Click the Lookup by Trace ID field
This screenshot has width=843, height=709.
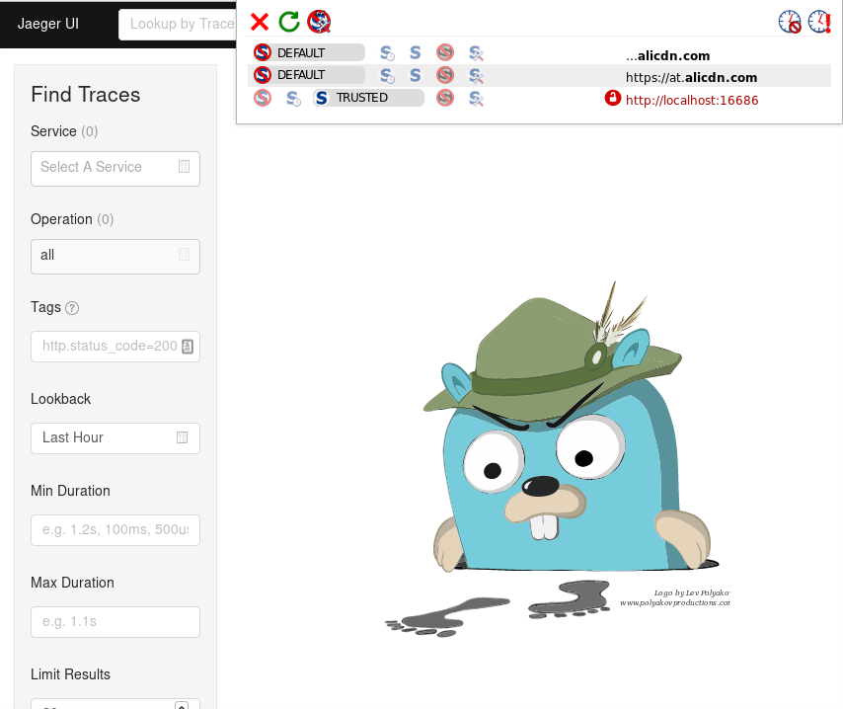[x=178, y=25]
